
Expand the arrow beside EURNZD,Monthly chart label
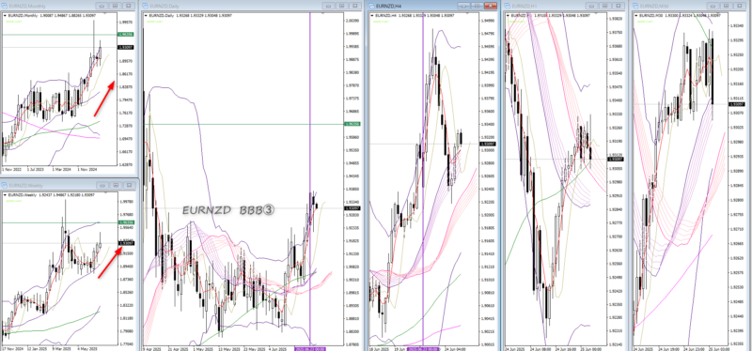pos(6,16)
